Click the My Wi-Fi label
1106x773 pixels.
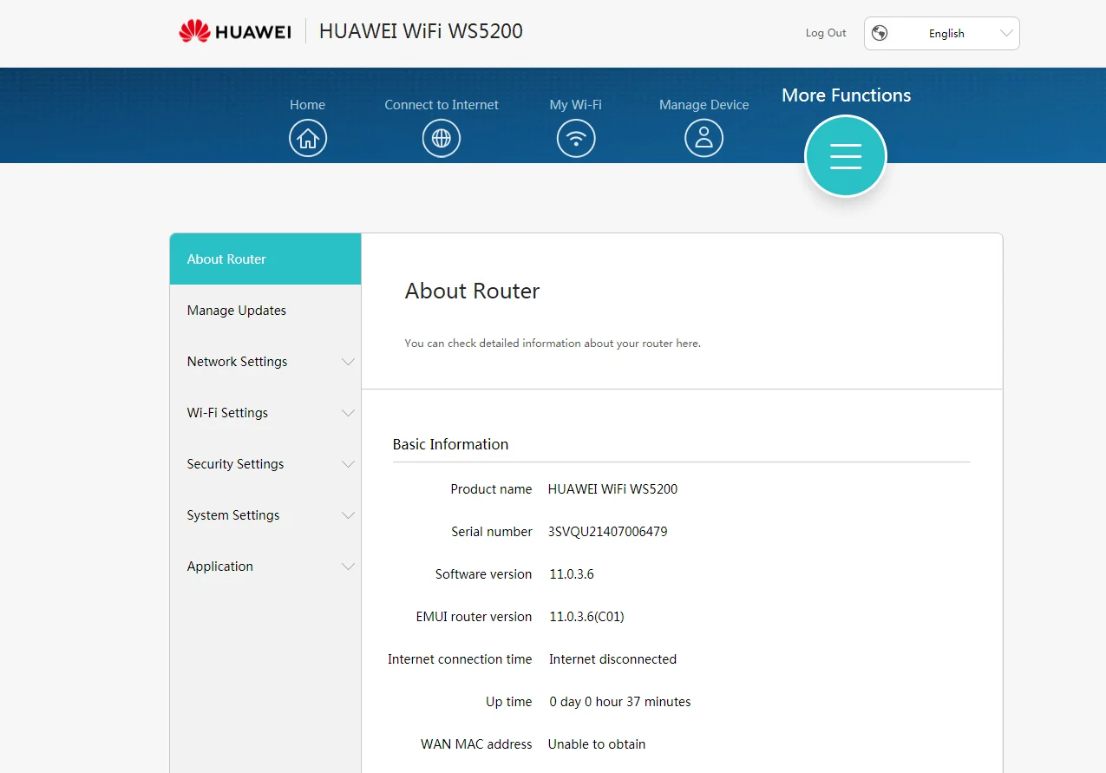[576, 105]
